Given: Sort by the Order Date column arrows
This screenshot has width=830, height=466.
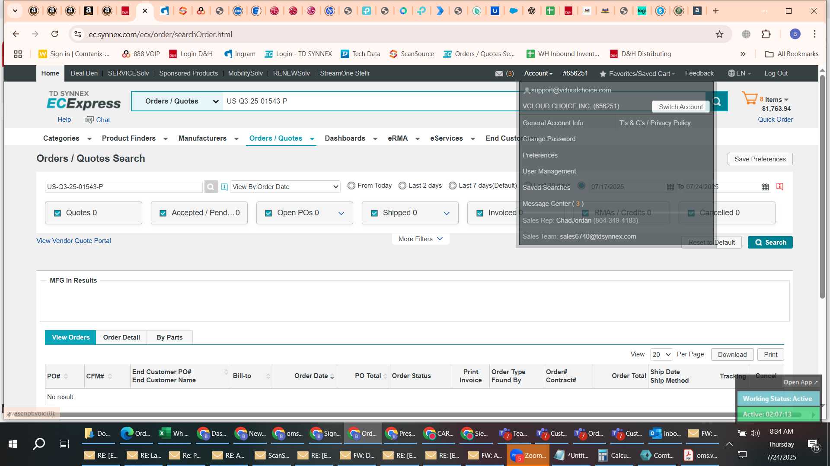Looking at the screenshot, I should click(x=332, y=376).
